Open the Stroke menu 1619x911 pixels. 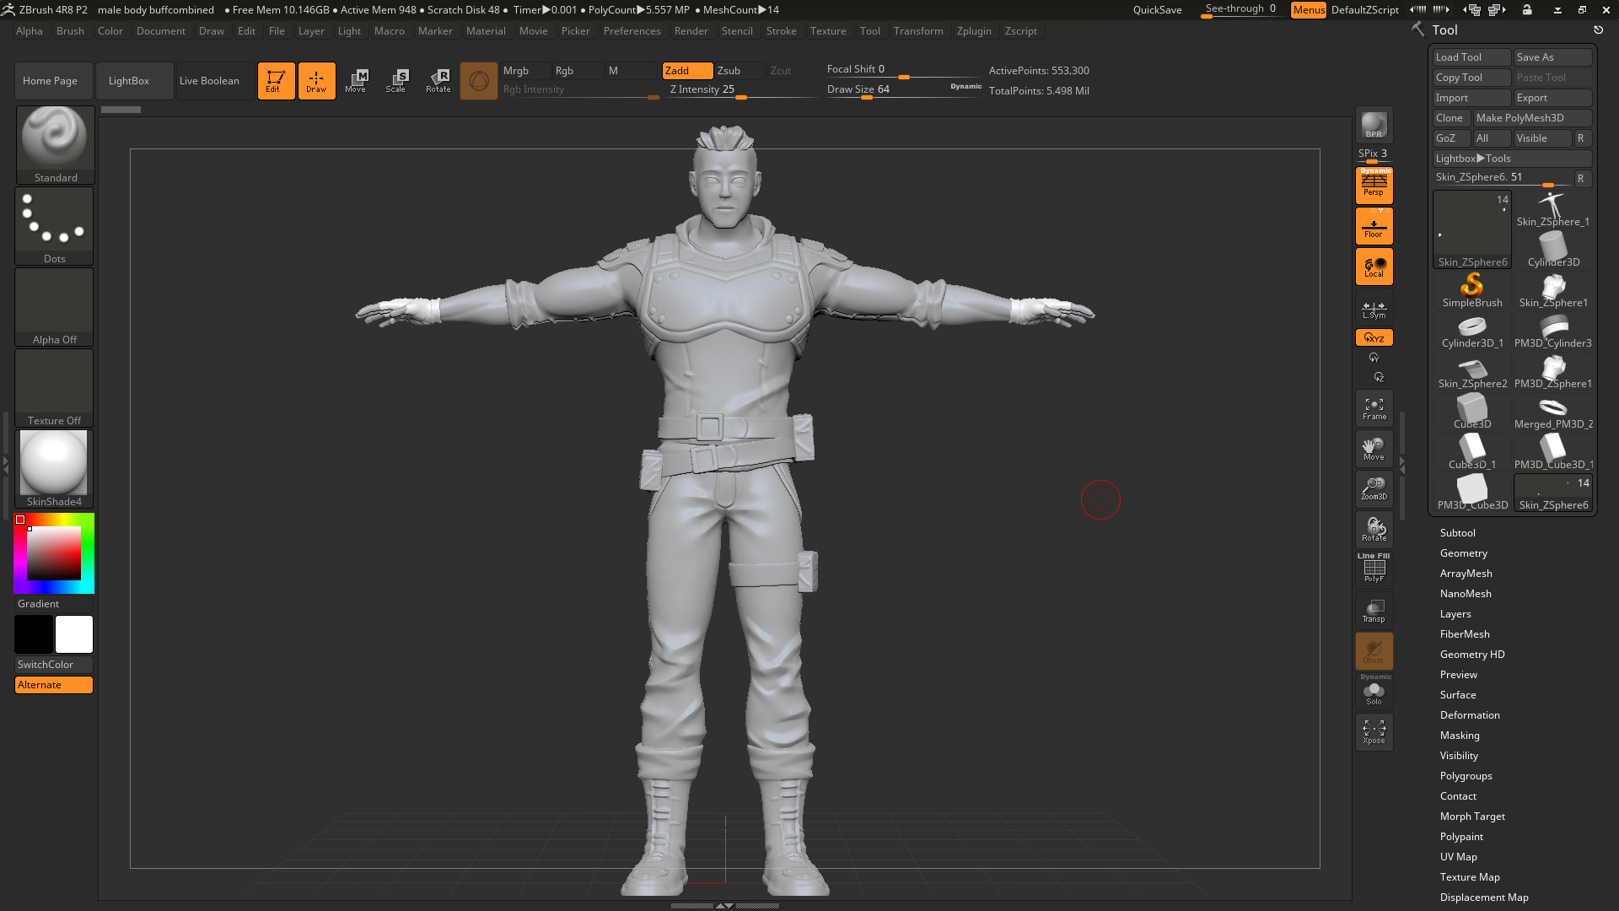click(781, 31)
